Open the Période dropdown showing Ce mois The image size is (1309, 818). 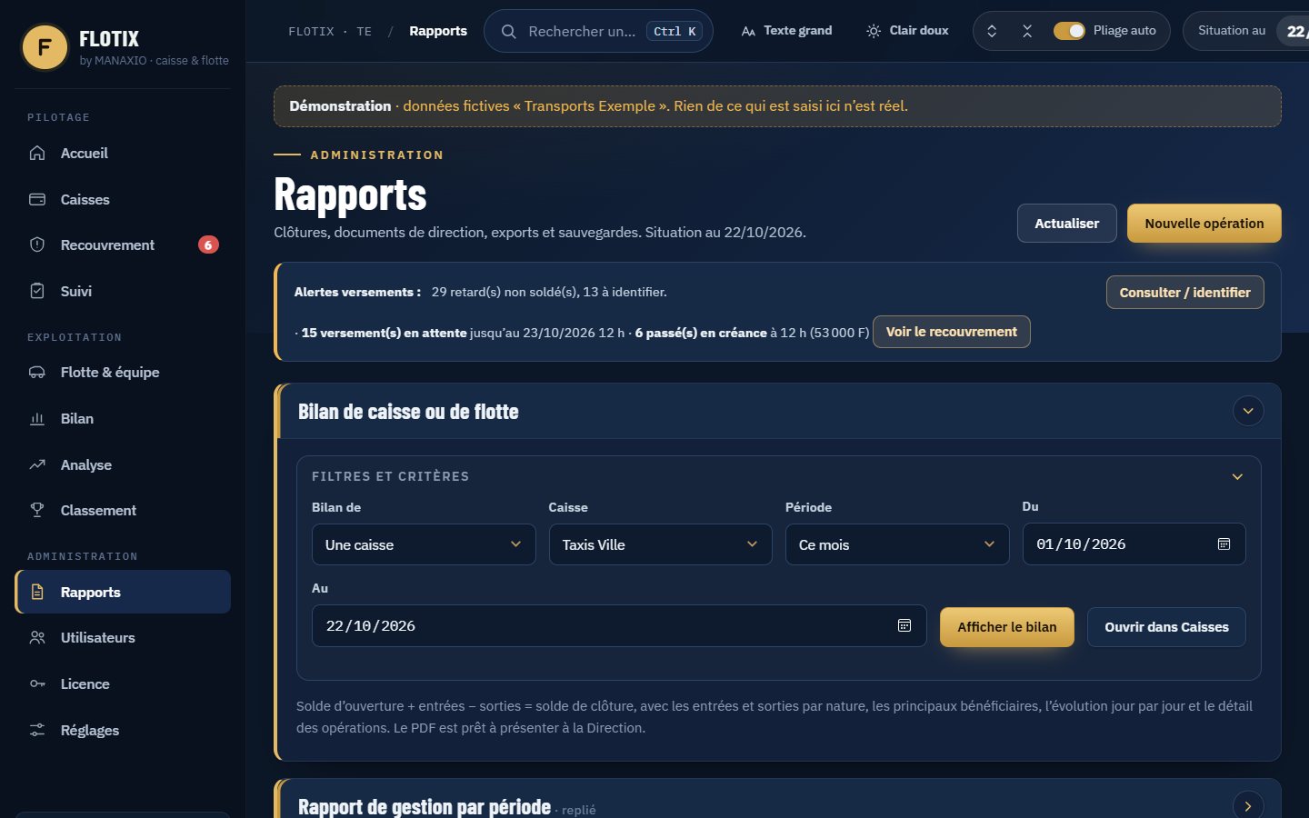point(897,544)
